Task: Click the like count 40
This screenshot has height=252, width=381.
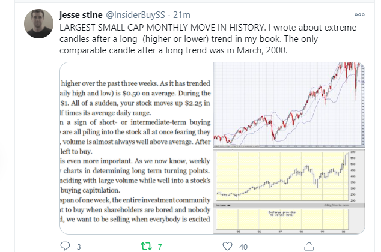Action: [243, 245]
